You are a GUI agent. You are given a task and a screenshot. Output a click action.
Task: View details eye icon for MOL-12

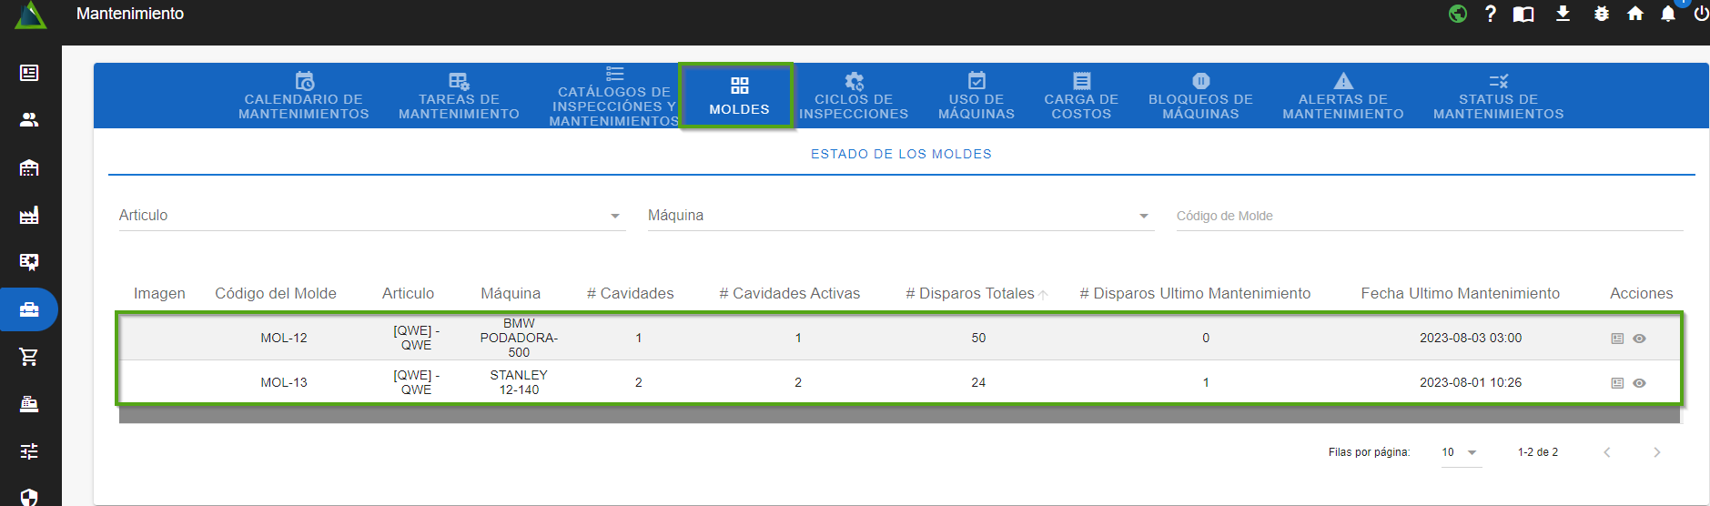1639,339
